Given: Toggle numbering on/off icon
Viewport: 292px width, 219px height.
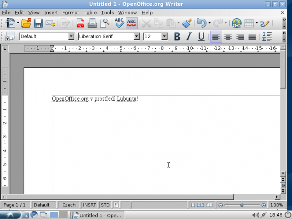Looking at the screenshot, I should click(267, 36).
